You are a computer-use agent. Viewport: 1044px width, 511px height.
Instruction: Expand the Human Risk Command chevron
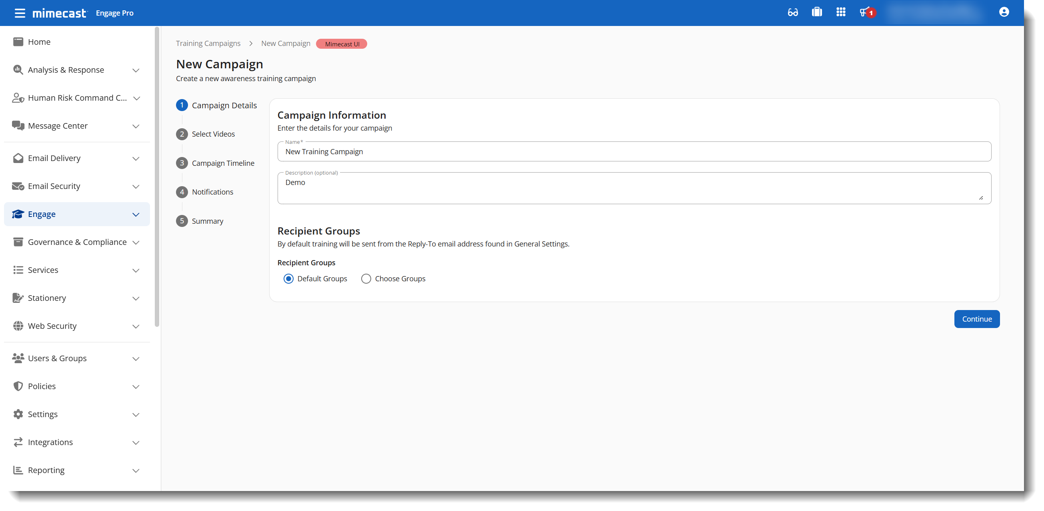click(x=136, y=98)
